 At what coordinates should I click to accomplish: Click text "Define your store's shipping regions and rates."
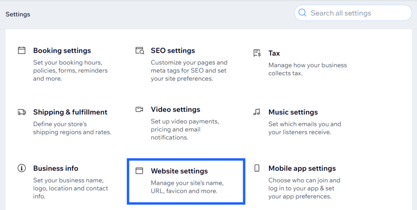tap(73, 128)
